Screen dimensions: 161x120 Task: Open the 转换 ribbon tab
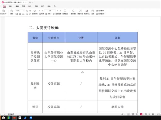49,6
